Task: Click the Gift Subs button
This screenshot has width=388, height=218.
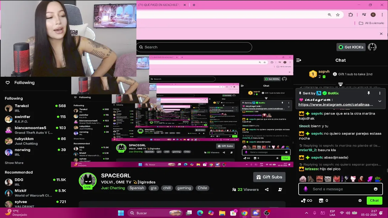Action: coord(269,177)
